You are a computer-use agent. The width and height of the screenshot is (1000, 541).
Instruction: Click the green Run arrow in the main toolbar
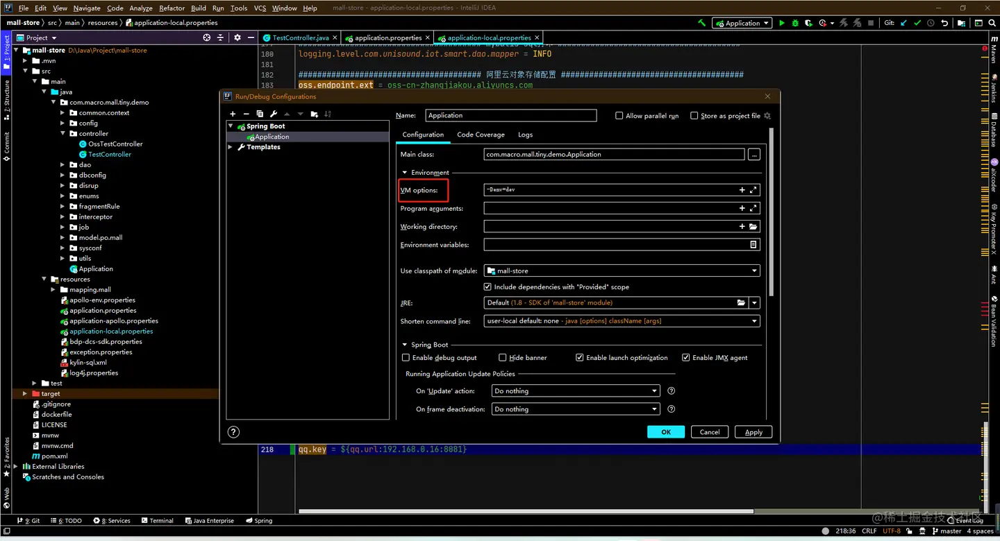coord(782,23)
